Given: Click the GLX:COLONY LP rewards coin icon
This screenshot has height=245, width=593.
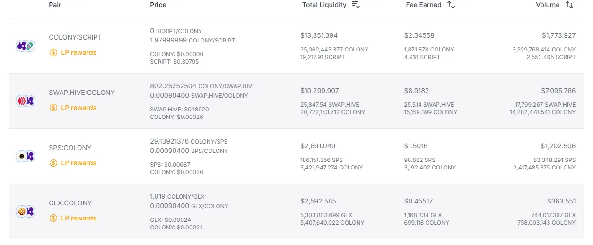Looking at the screenshot, I should pyautogui.click(x=53, y=218).
